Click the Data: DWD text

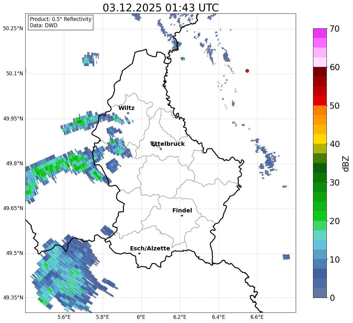(x=44, y=25)
